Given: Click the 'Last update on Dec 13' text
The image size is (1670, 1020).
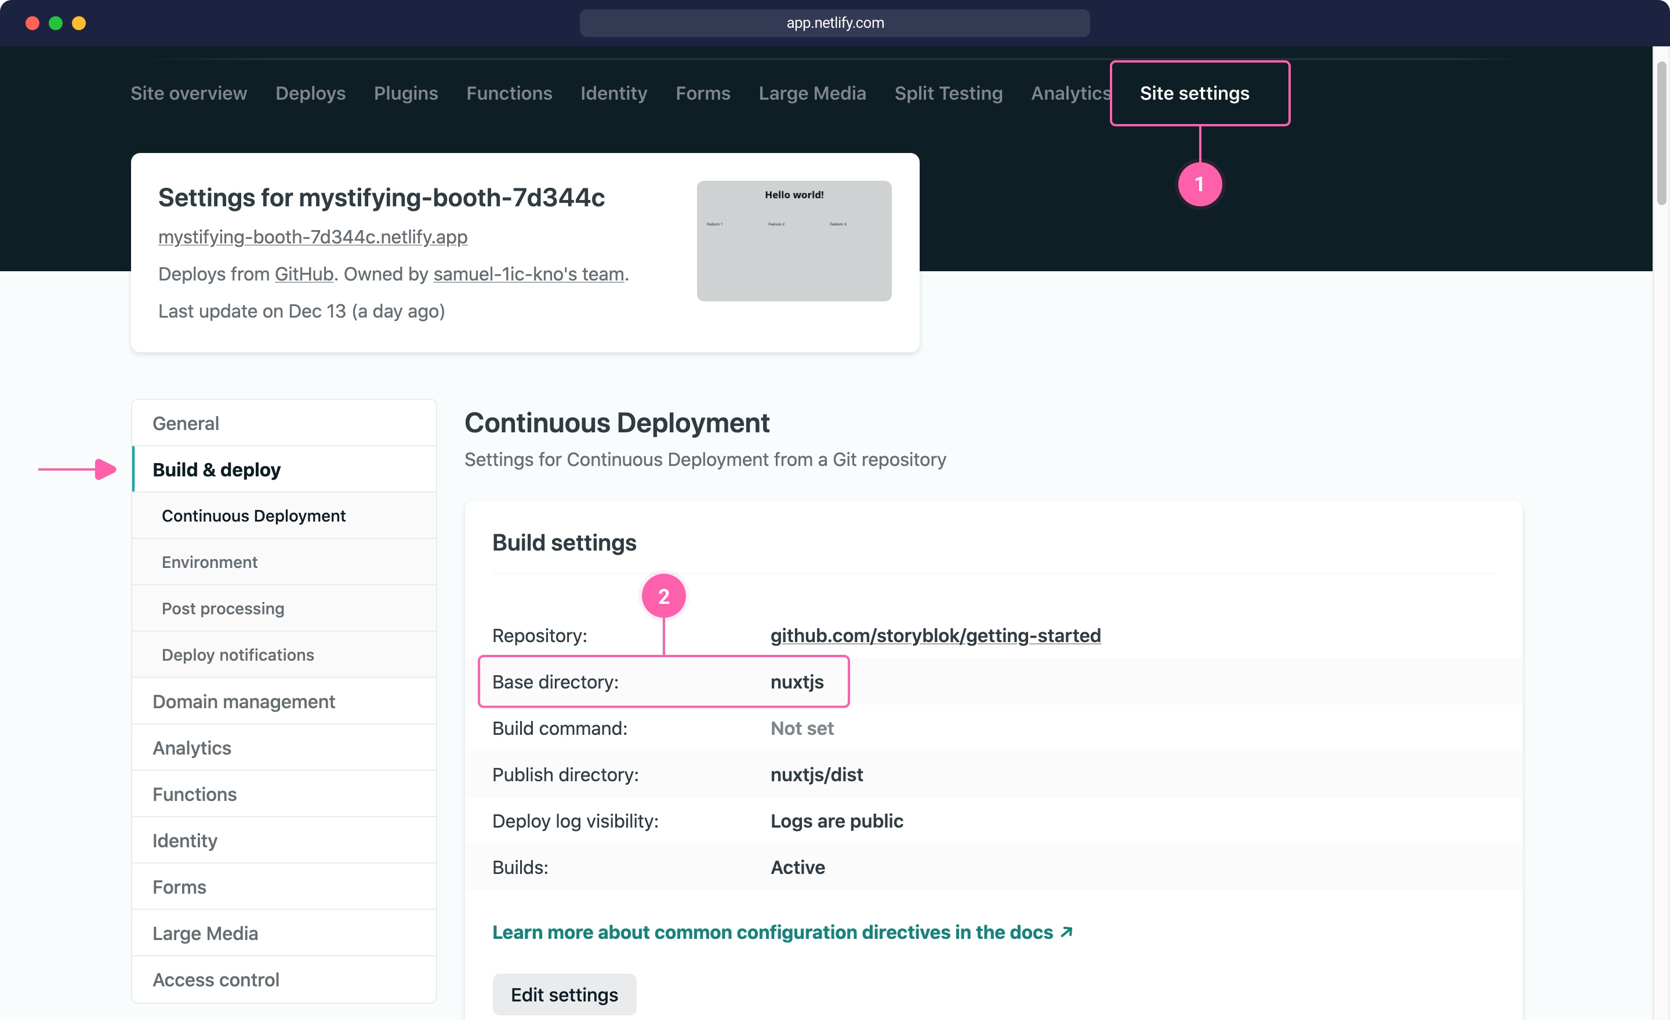Looking at the screenshot, I should pos(302,311).
